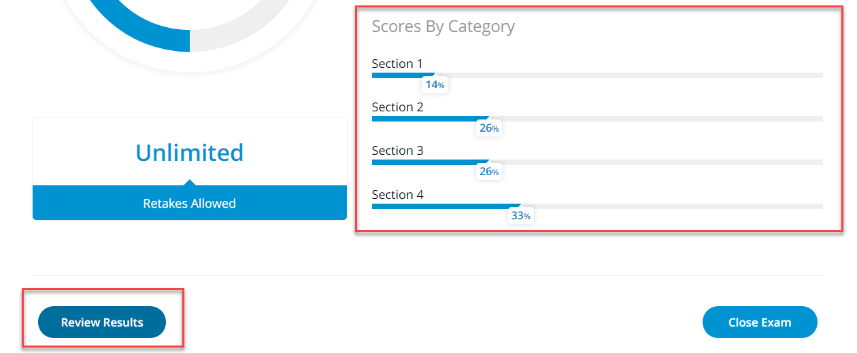The image size is (857, 353).
Task: Click the Unlimited retakes text
Action: (x=190, y=152)
